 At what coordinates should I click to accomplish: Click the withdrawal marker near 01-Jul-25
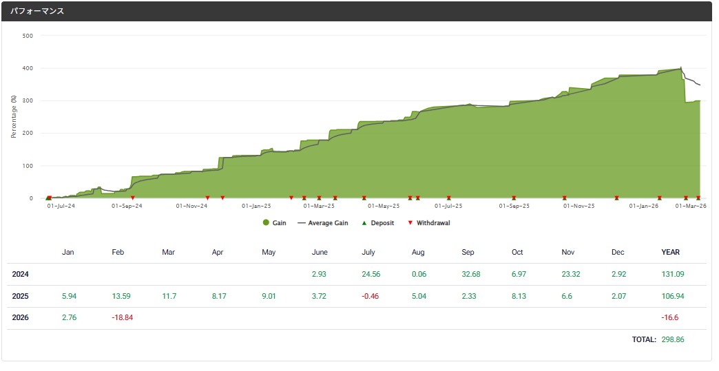click(449, 198)
